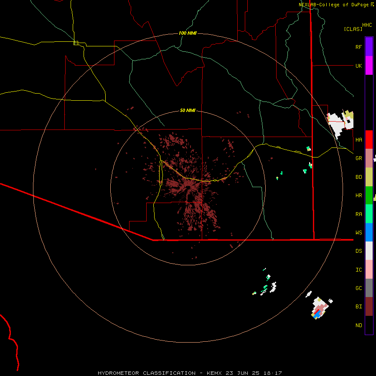Viewport: 376px width, 376px height.
Task: Click the HA legend label
Action: 358,140
